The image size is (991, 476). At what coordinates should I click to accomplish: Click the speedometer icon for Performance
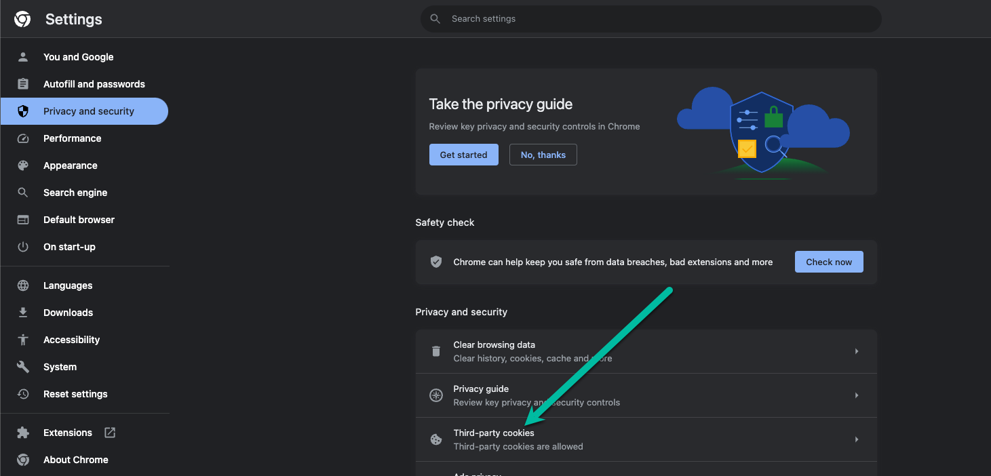[x=23, y=138]
